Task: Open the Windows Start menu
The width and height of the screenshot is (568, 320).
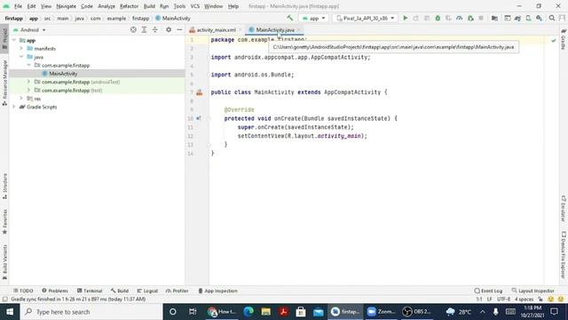Action: [x=10, y=312]
